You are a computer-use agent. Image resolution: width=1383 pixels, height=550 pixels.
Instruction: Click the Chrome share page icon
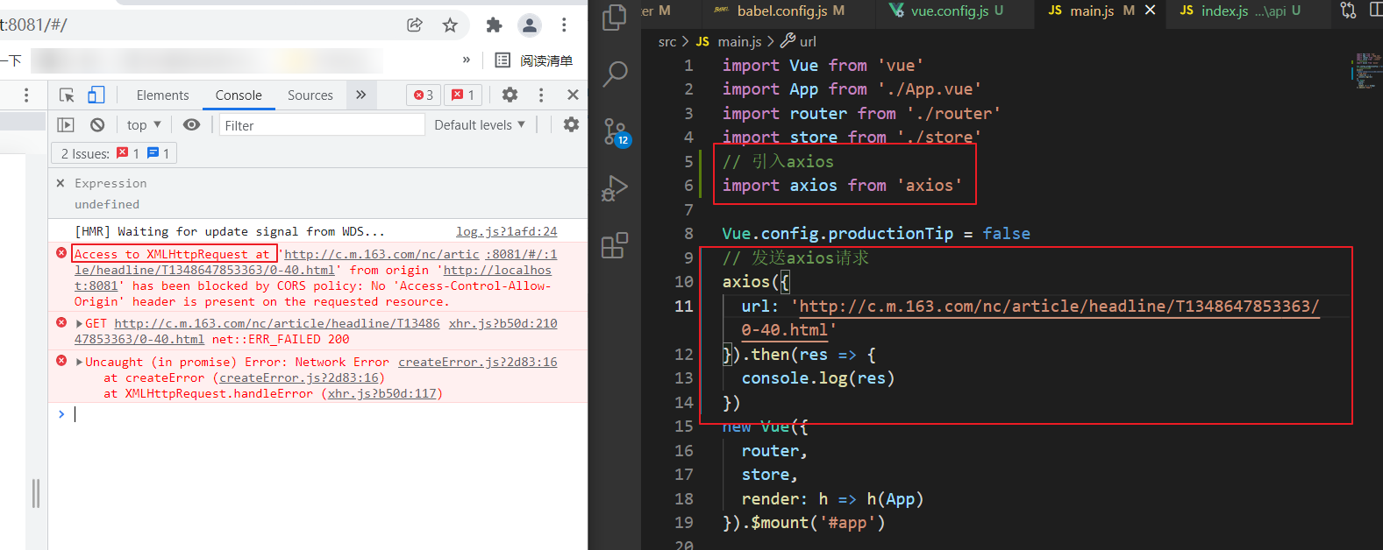pyautogui.click(x=415, y=25)
